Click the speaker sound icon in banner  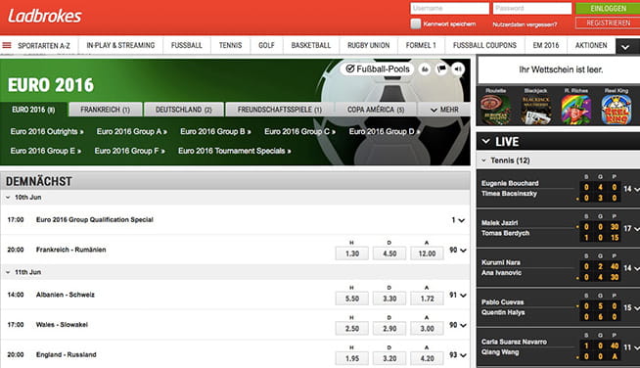[x=458, y=69]
